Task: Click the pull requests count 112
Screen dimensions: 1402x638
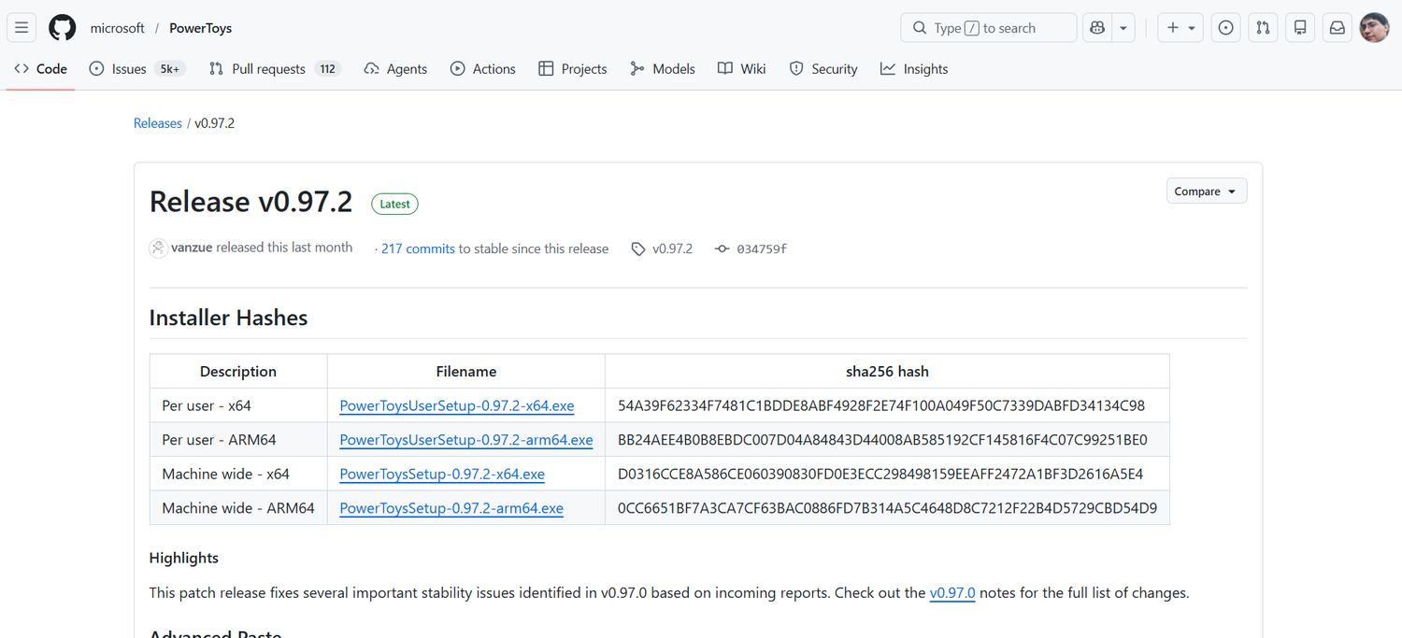Action: tap(327, 69)
